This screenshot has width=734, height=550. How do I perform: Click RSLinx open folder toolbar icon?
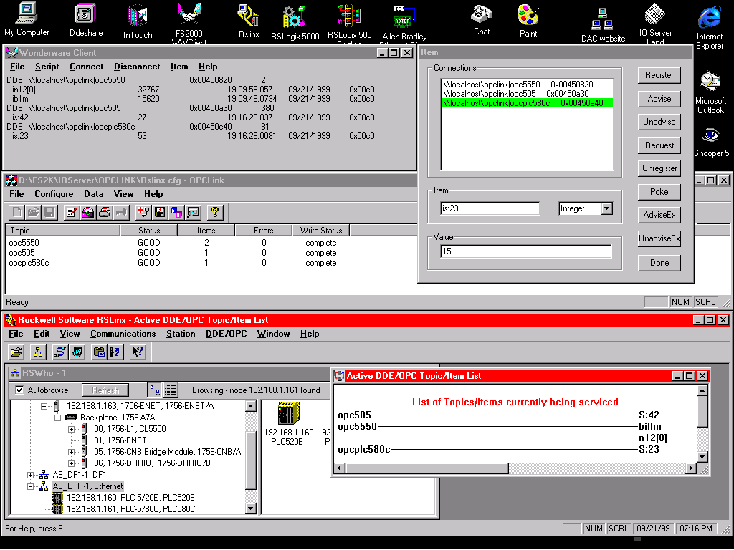click(x=16, y=352)
